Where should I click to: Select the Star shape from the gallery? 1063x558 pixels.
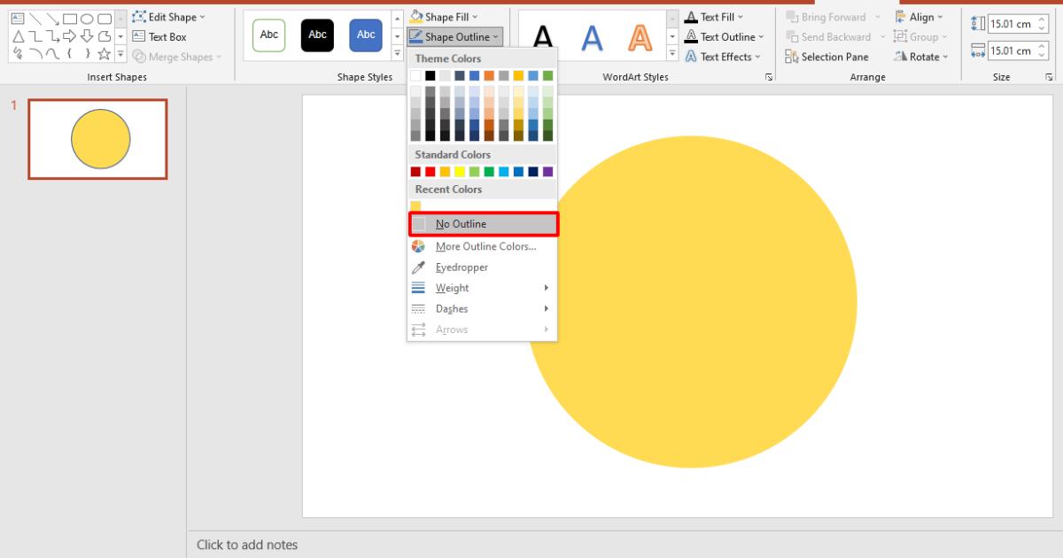point(105,54)
